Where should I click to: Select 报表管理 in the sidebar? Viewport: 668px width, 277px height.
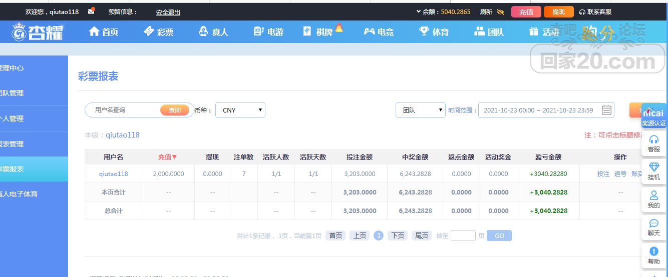(34, 144)
